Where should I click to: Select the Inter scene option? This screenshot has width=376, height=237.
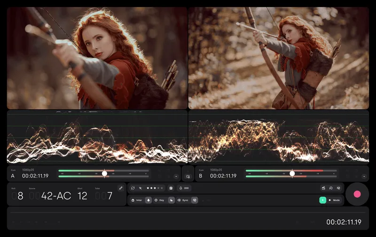click(137, 200)
